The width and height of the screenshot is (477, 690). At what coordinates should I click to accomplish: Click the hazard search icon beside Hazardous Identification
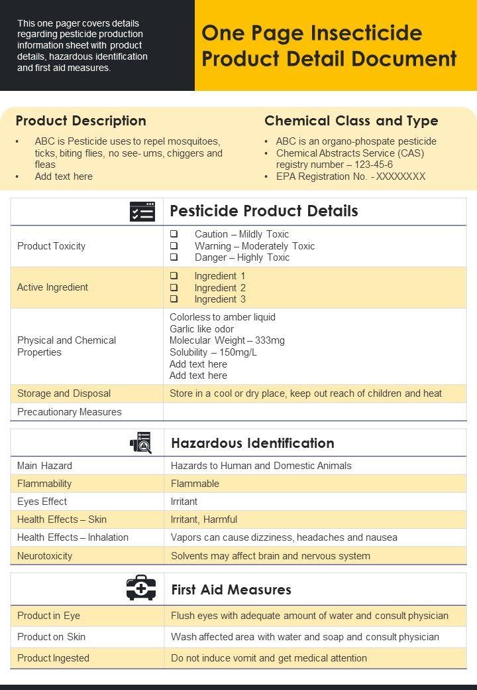[x=140, y=443]
